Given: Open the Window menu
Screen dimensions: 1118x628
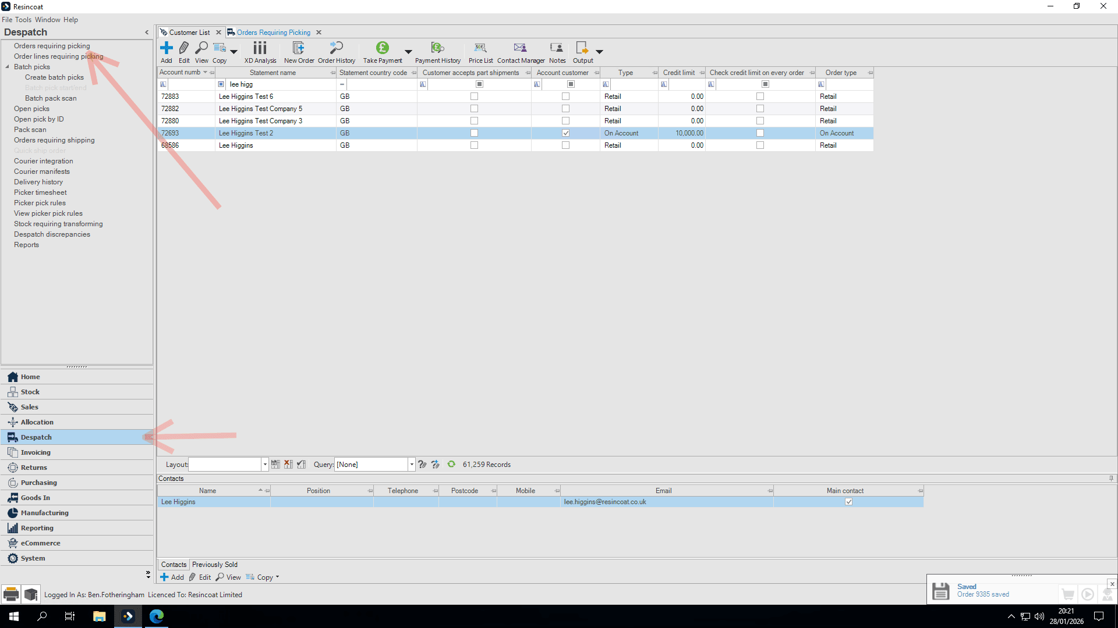Looking at the screenshot, I should [x=48, y=20].
